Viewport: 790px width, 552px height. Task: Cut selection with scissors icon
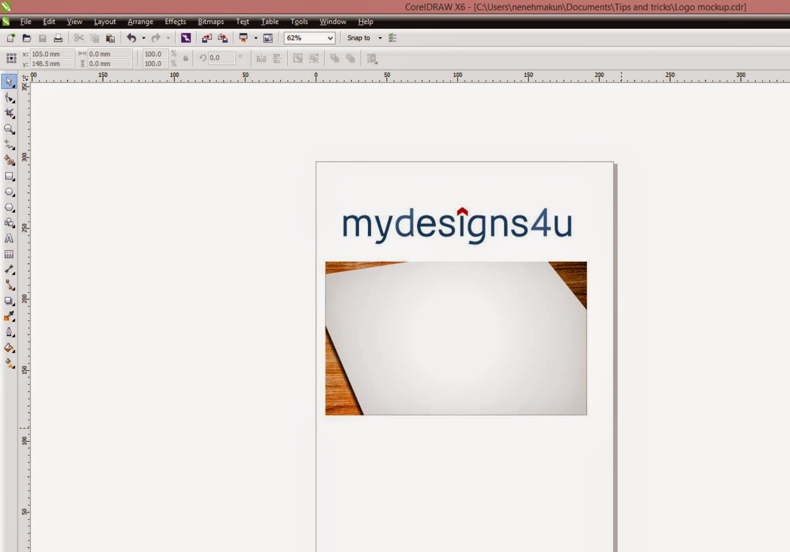click(x=79, y=38)
